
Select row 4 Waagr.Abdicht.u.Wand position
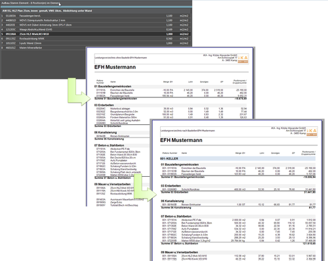pos(96,30)
